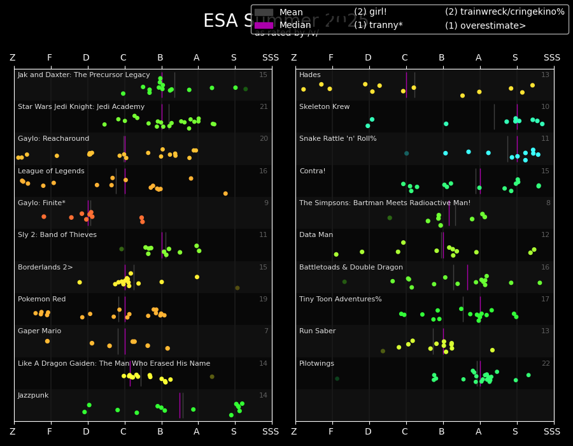
Task: Click the vote count 21 on Jedi Academy row
Action: tap(264, 107)
